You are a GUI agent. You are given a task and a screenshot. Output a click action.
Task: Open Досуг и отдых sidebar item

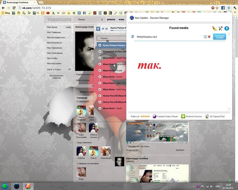54,69
